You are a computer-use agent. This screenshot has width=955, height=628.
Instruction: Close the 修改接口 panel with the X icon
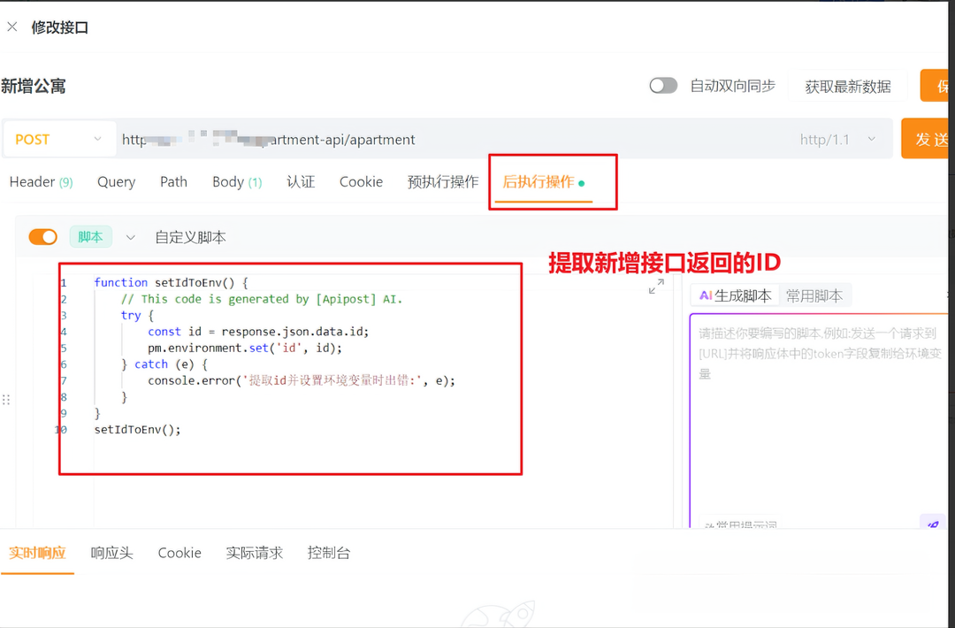[x=12, y=27]
